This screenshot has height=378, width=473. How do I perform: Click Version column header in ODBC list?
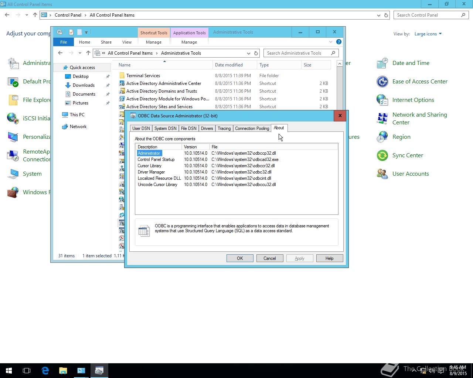click(195, 147)
